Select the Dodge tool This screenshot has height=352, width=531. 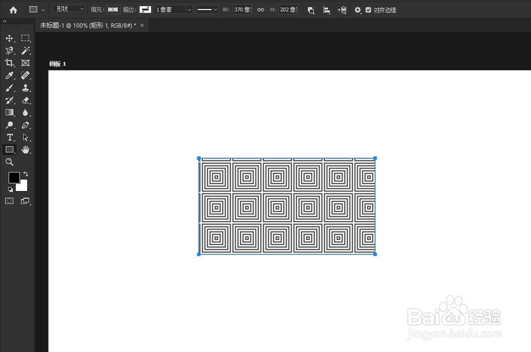(x=10, y=125)
